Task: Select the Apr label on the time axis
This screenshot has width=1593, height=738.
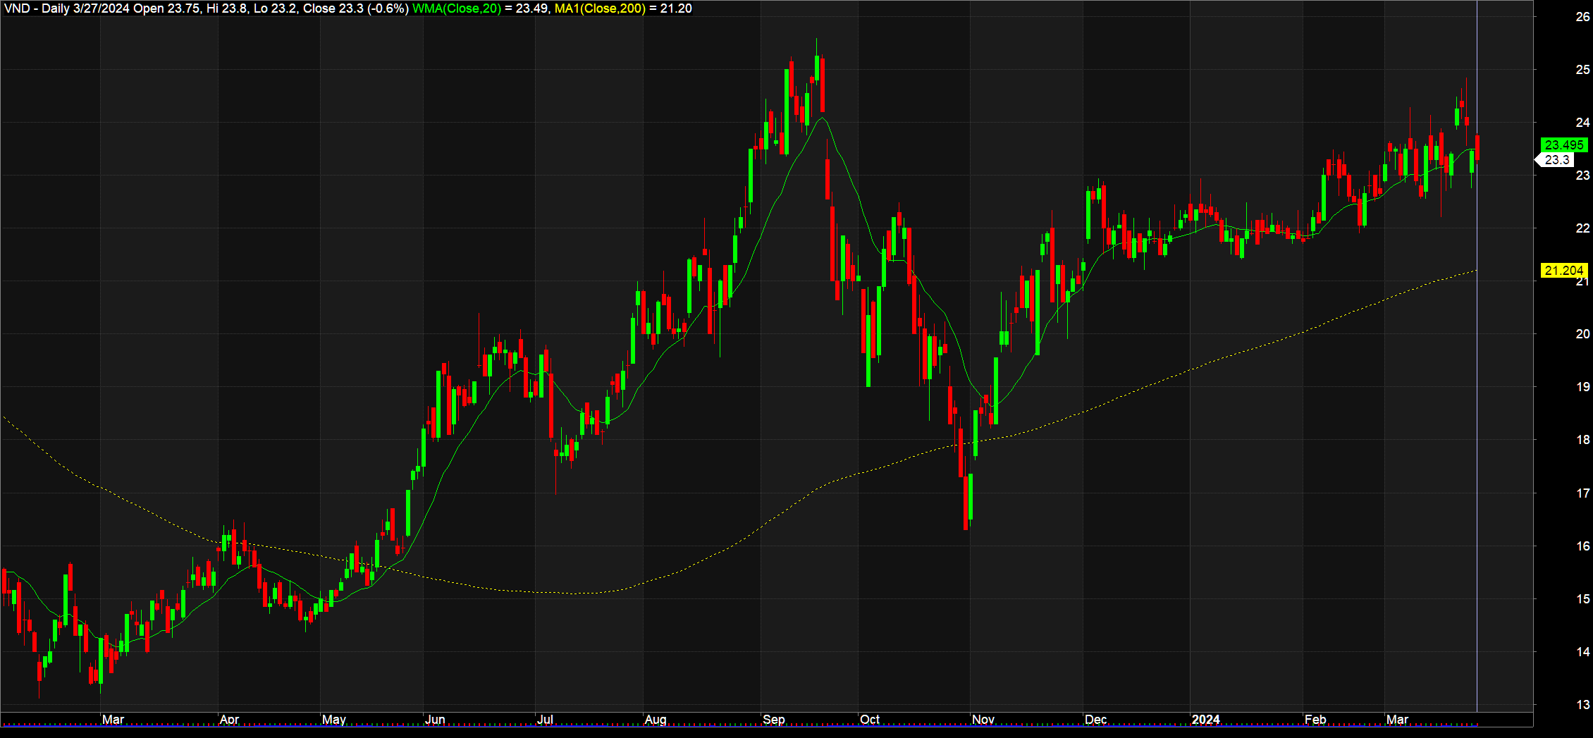Action: 229,720
